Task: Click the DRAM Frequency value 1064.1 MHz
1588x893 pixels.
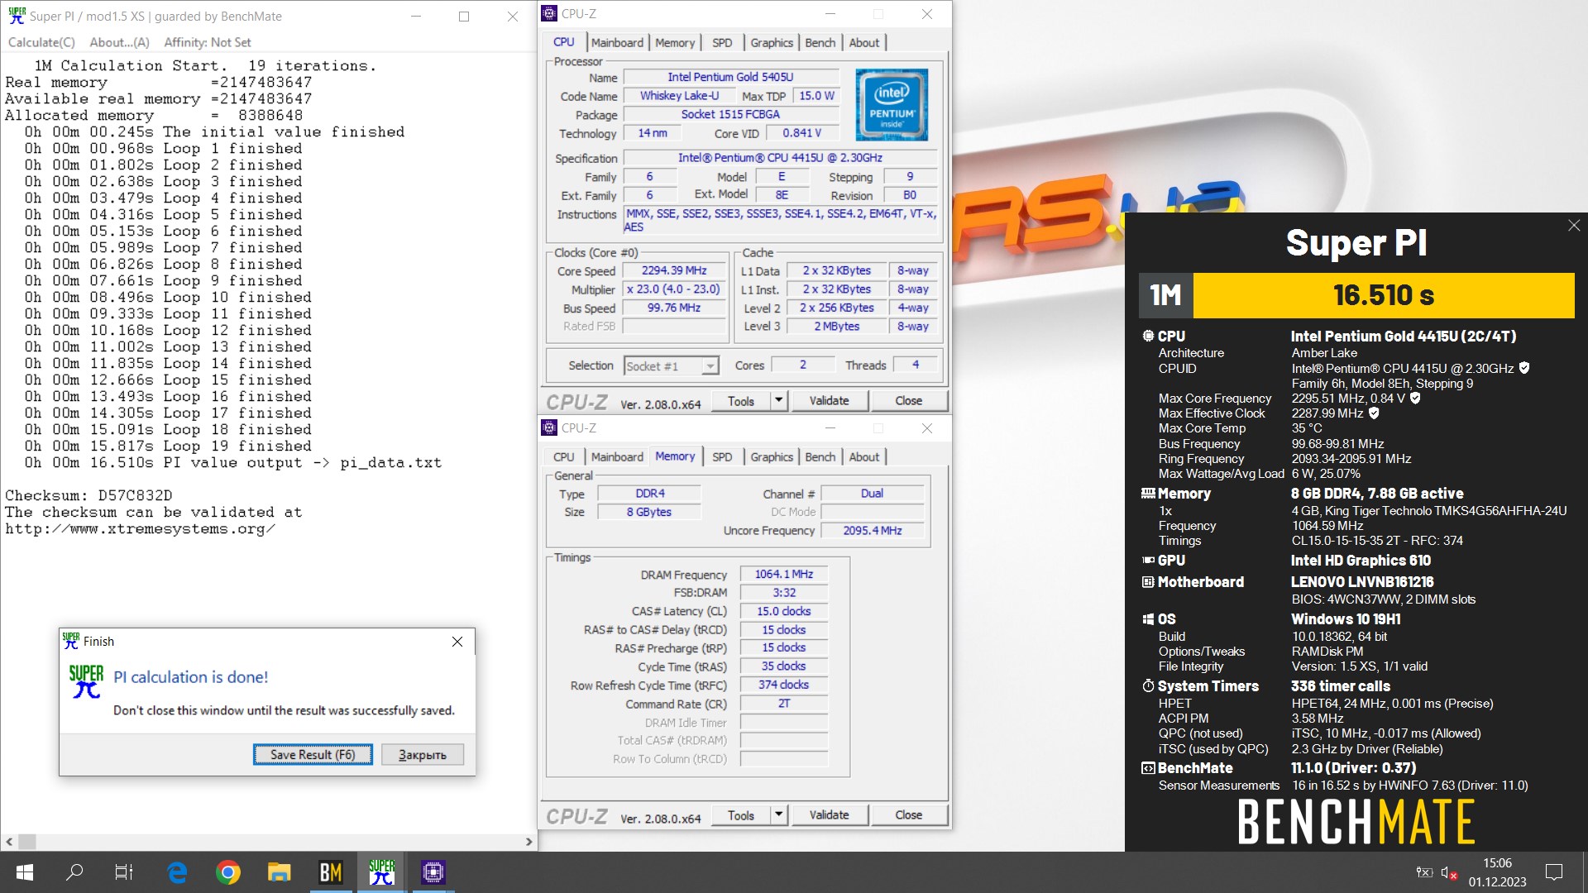Action: pyautogui.click(x=784, y=574)
